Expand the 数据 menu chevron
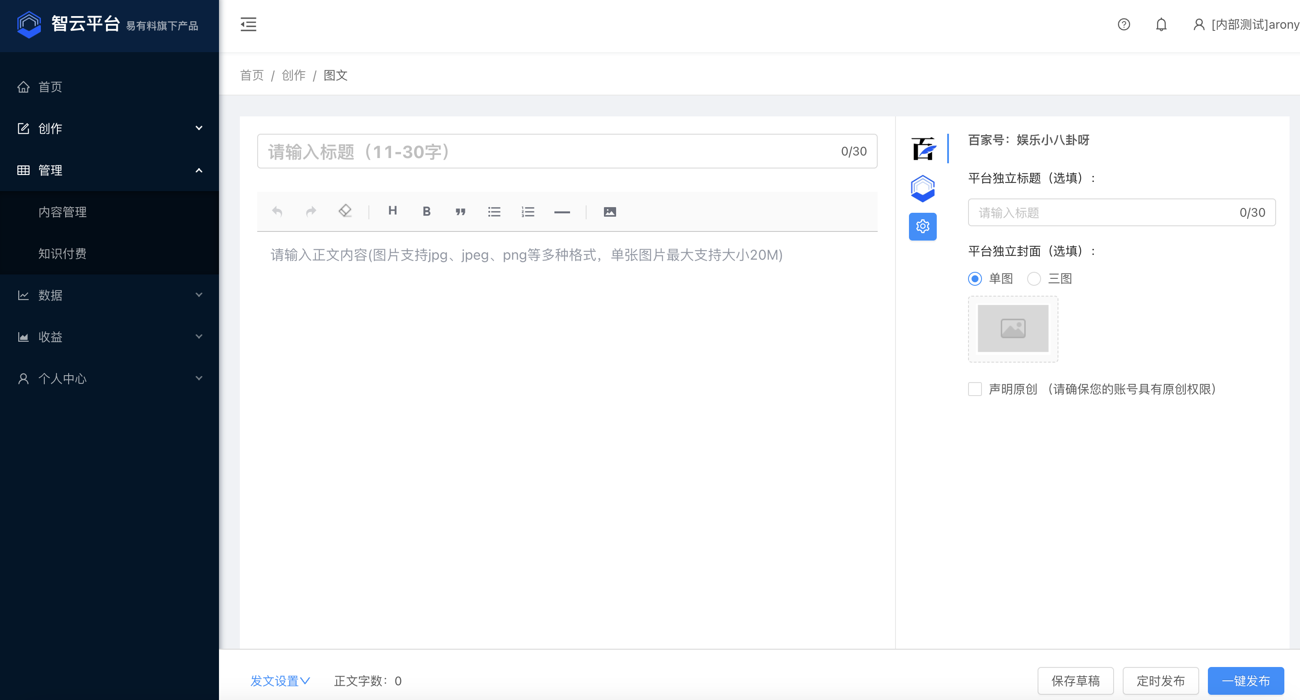Image resolution: width=1300 pixels, height=700 pixels. point(199,294)
